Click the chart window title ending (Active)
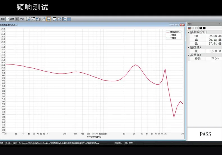 click(x=9, y=25)
